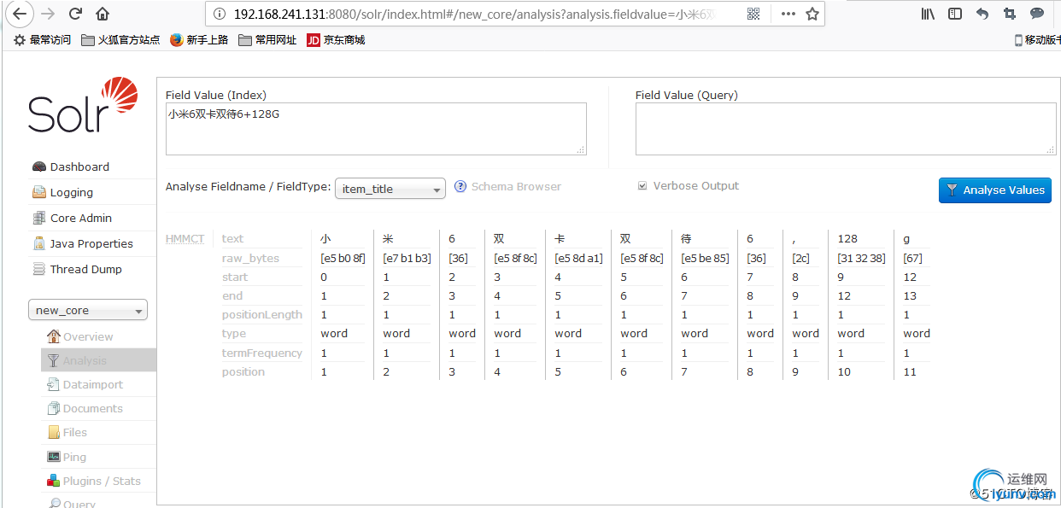
Task: Open the new_core core selector dropdown
Action: click(x=88, y=310)
